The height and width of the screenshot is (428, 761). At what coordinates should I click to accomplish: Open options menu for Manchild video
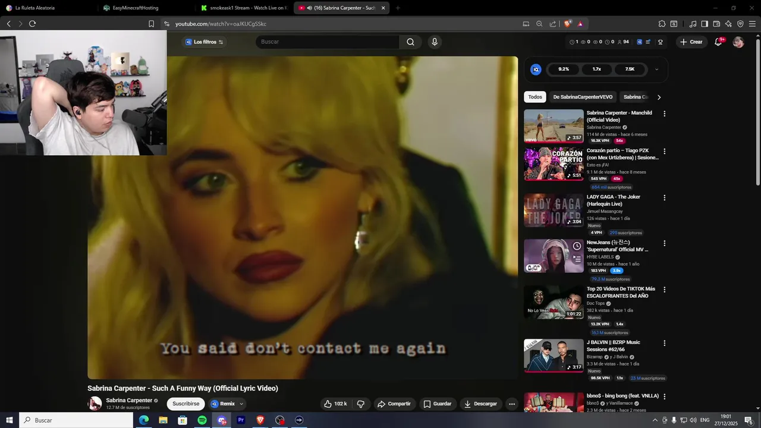[x=664, y=114]
